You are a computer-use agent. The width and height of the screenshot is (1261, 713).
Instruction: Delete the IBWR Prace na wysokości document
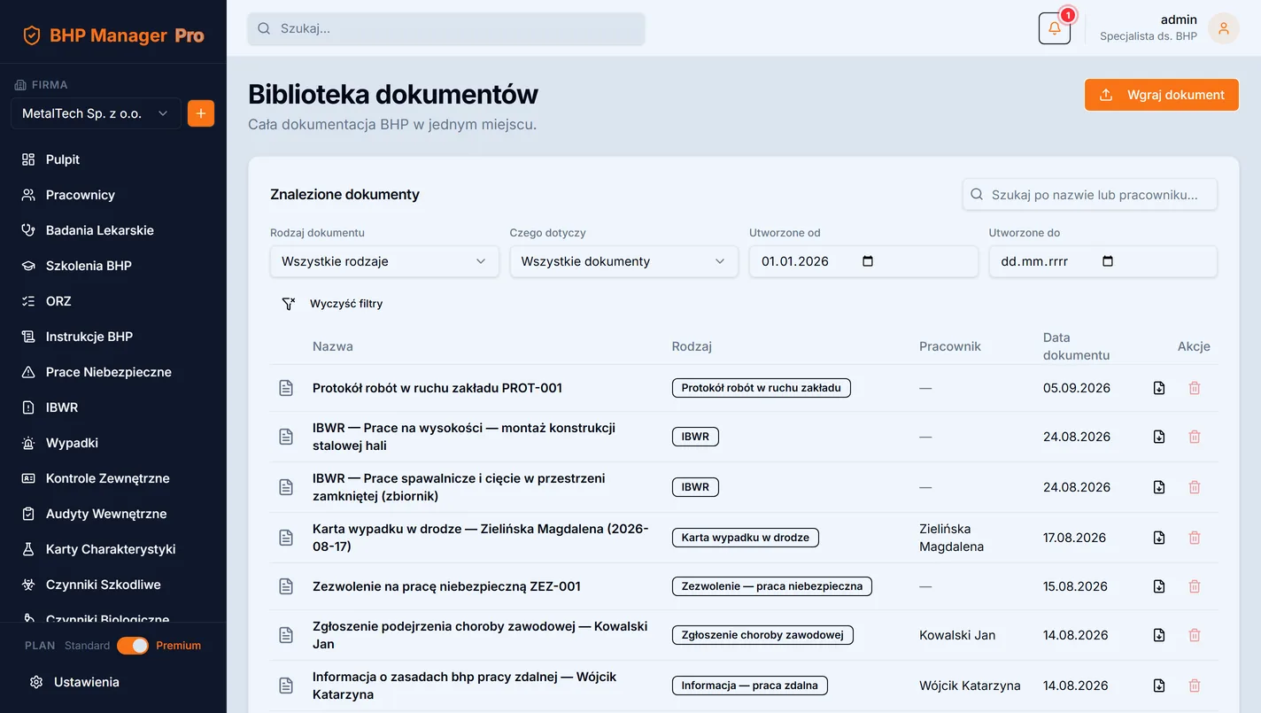pos(1195,437)
